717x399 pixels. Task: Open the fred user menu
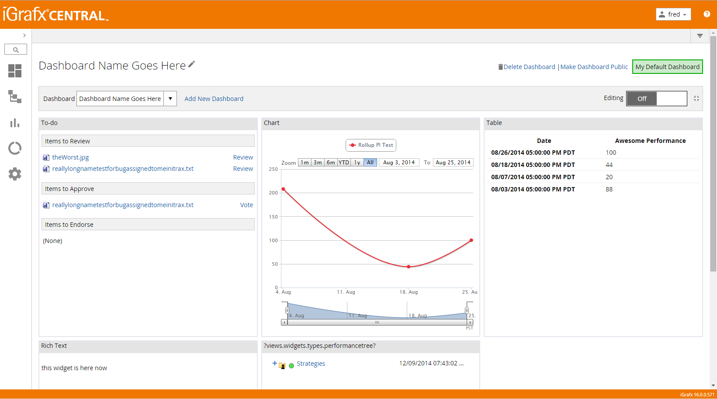pos(673,14)
